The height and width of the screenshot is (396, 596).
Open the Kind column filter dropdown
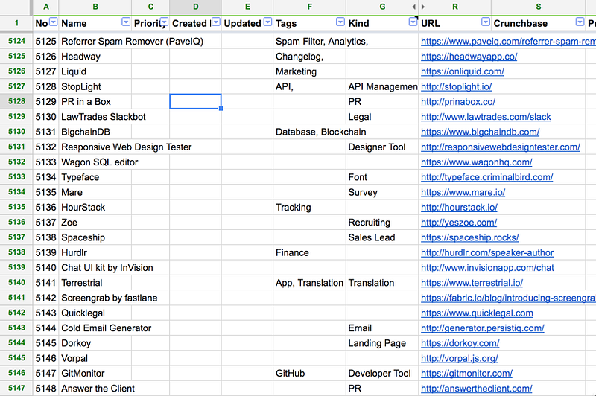pos(413,22)
